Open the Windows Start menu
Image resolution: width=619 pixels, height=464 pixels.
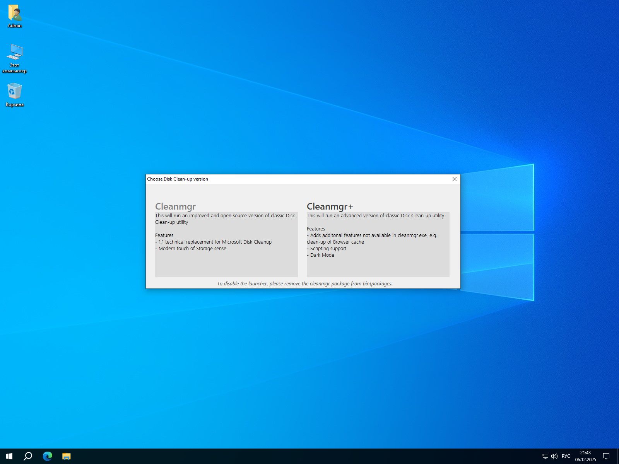tap(9, 456)
